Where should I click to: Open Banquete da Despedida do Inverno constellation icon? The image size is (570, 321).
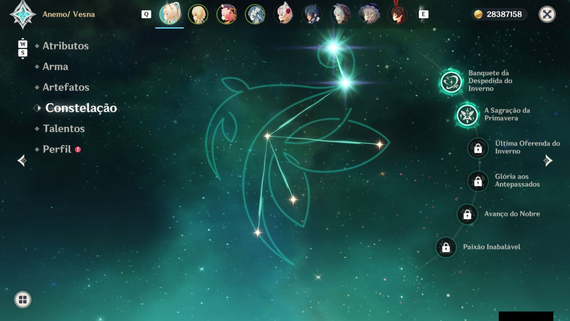point(452,82)
